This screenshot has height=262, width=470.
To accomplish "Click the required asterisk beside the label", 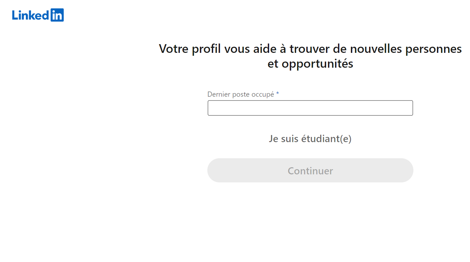I will click(x=278, y=94).
